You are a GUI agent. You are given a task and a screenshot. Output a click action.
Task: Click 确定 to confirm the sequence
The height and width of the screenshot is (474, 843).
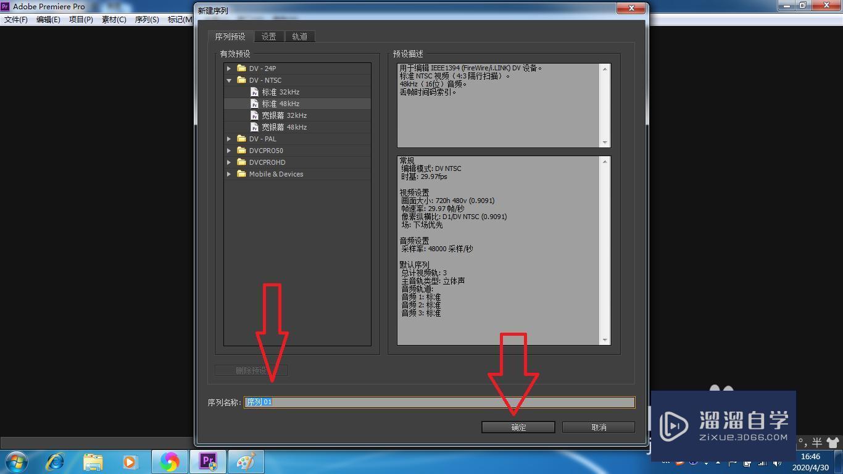point(518,426)
